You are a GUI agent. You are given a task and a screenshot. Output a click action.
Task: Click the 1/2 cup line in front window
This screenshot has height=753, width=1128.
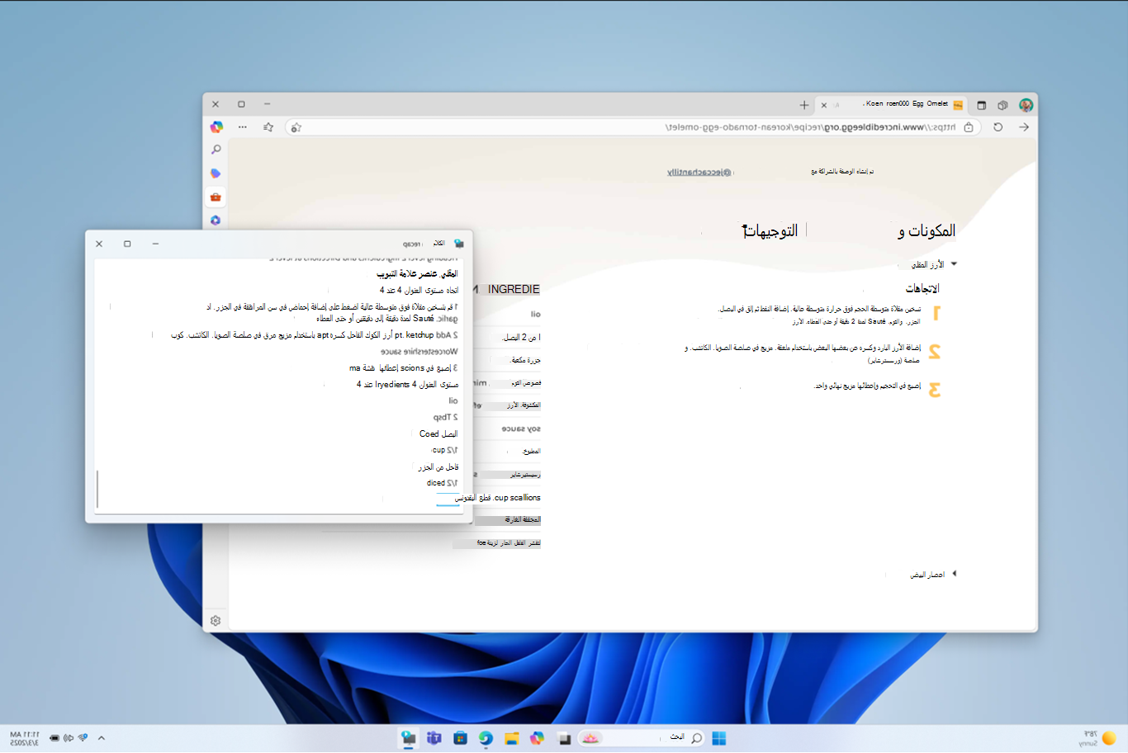click(x=445, y=450)
